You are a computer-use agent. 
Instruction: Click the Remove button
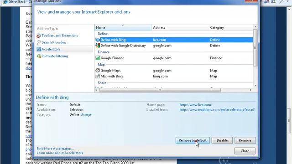click(x=245, y=140)
